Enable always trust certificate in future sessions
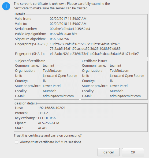The image size is (149, 158). [x=16, y=142]
